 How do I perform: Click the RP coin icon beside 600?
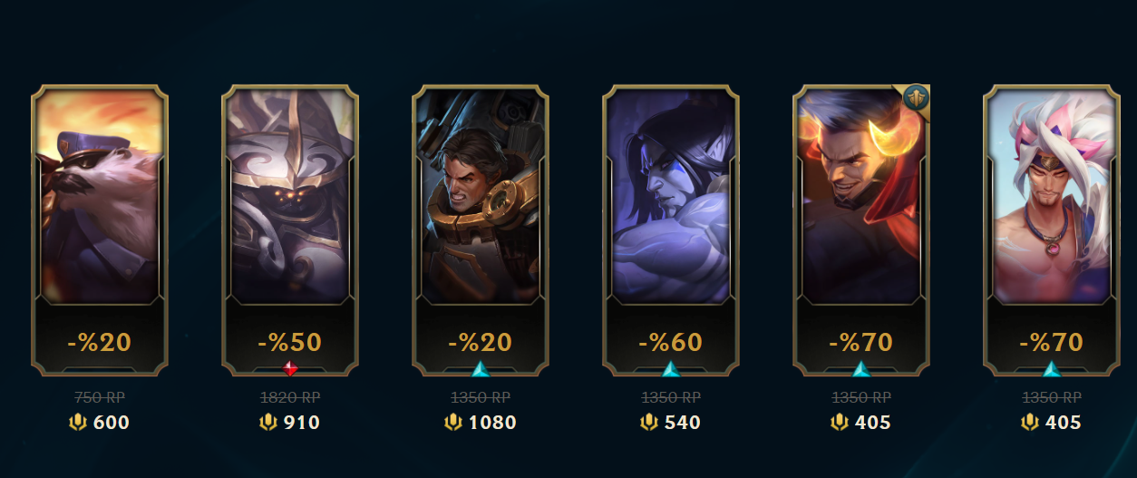pyautogui.click(x=79, y=422)
